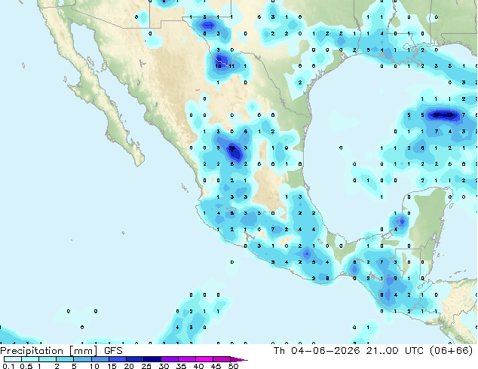478x369 pixels.
Task: Click the 'Th 04-06-2026' date text
Action: (x=317, y=351)
